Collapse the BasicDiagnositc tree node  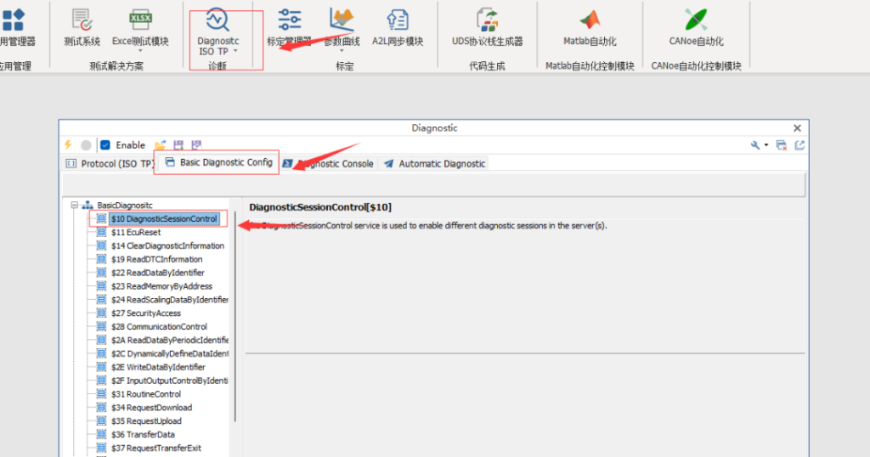pyautogui.click(x=75, y=206)
